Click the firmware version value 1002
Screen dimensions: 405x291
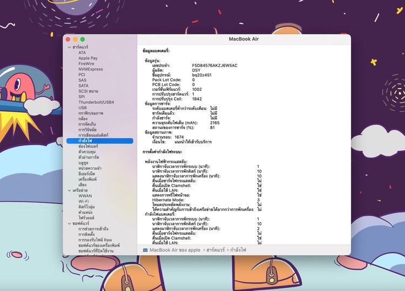[x=197, y=89]
